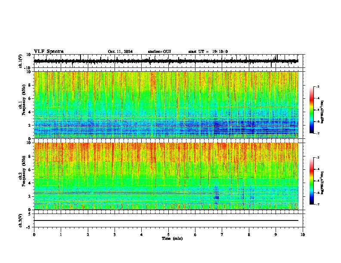Click the "start UT = 19:10: 0" text

[x=208, y=52]
